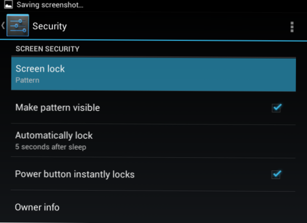Click the Settings sliders app icon
This screenshot has width=307, height=223.
click(18, 25)
